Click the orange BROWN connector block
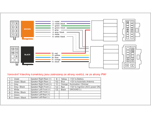The height and width of the screenshot is (118, 151). [x=27, y=29]
